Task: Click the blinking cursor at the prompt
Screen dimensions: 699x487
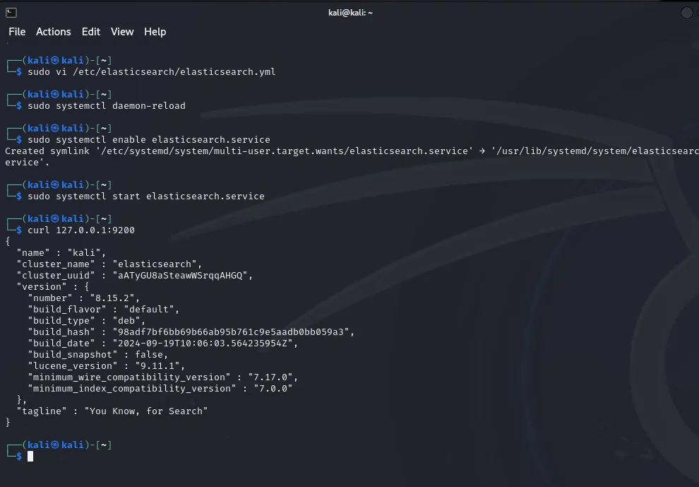Action: 30,457
